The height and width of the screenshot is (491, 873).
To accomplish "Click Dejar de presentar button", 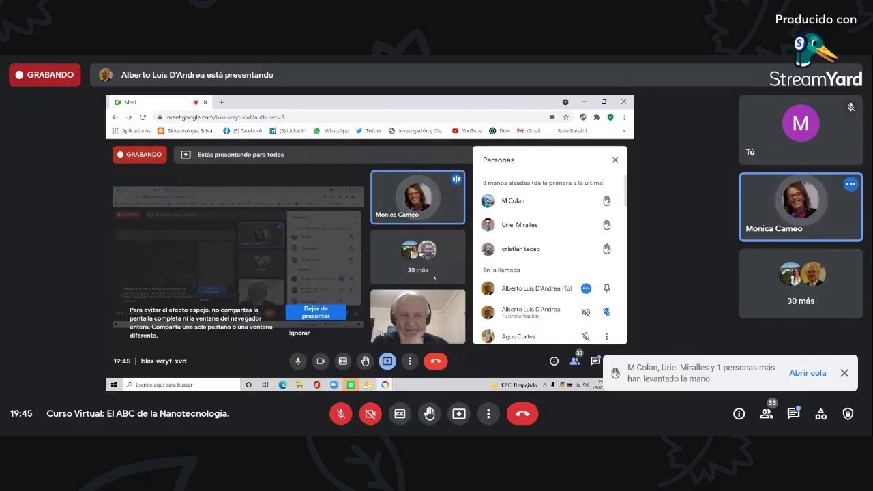I will pyautogui.click(x=316, y=312).
